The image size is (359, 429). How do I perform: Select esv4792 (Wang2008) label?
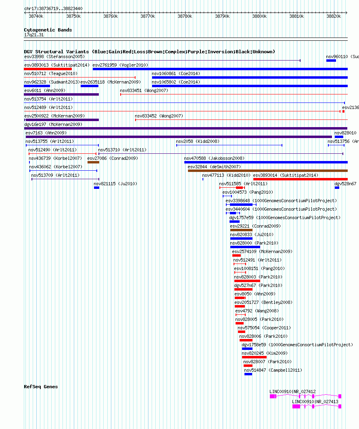click(x=257, y=311)
